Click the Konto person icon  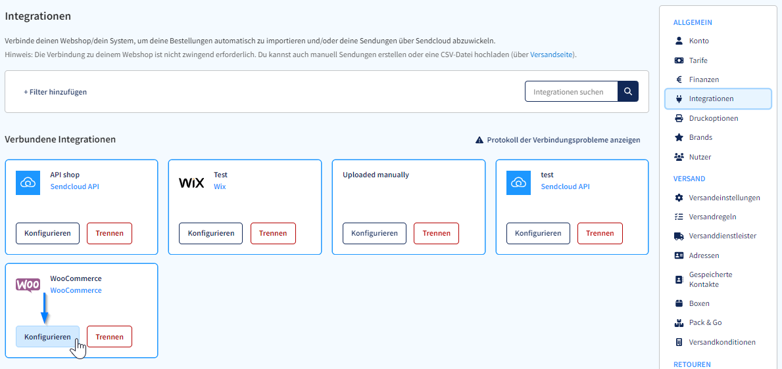pyautogui.click(x=679, y=41)
